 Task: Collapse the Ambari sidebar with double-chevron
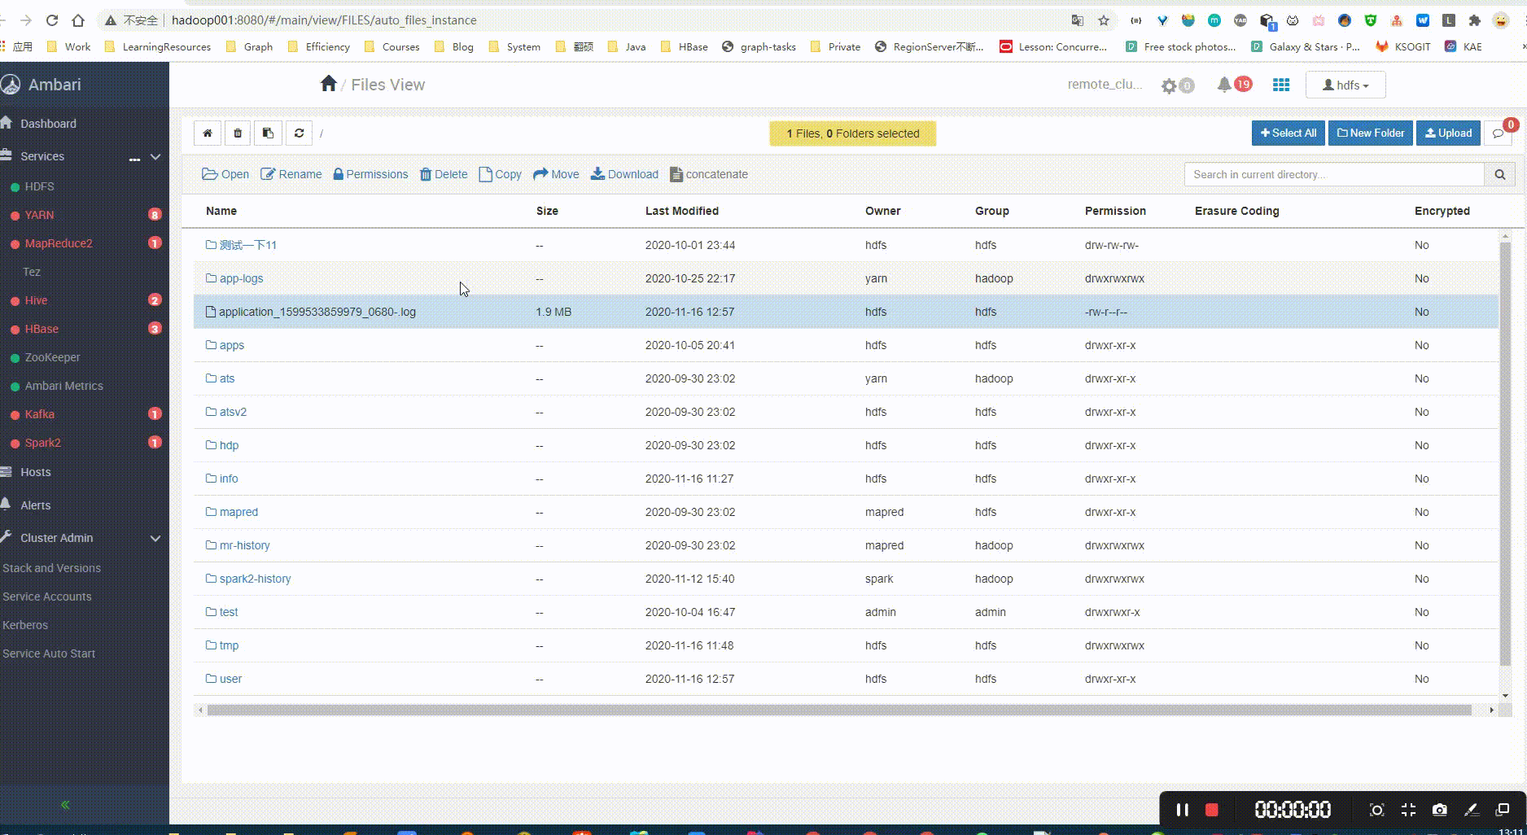pos(65,805)
